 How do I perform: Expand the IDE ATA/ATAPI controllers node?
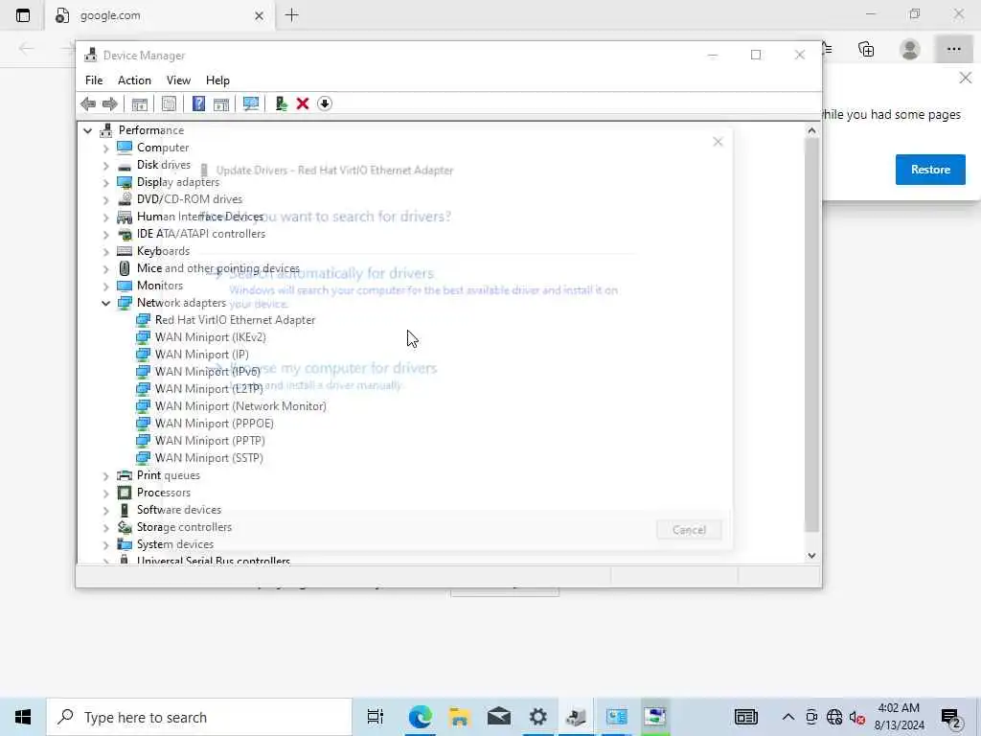[105, 235]
